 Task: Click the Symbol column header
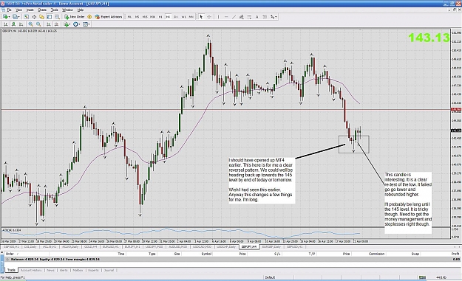[x=206, y=254]
